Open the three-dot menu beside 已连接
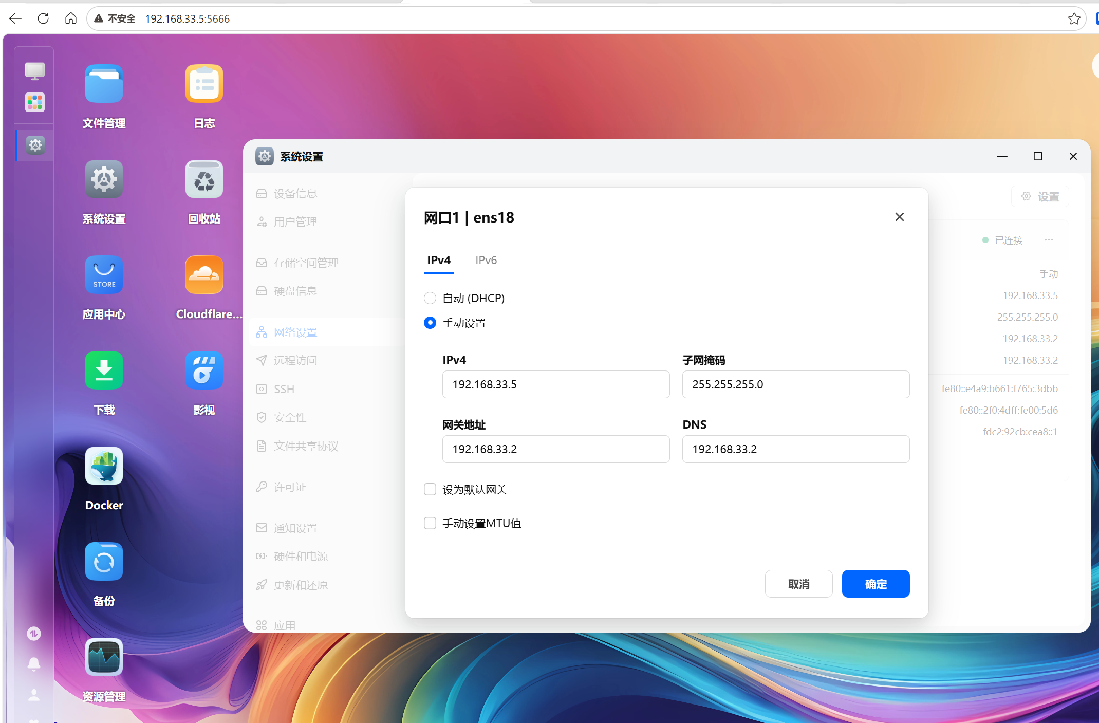Screen dimensions: 1099x723 pos(1049,240)
